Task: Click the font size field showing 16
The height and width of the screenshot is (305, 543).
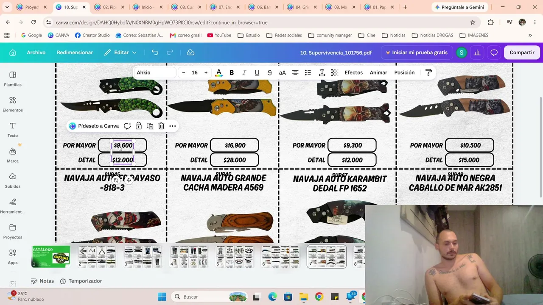Action: (x=195, y=72)
